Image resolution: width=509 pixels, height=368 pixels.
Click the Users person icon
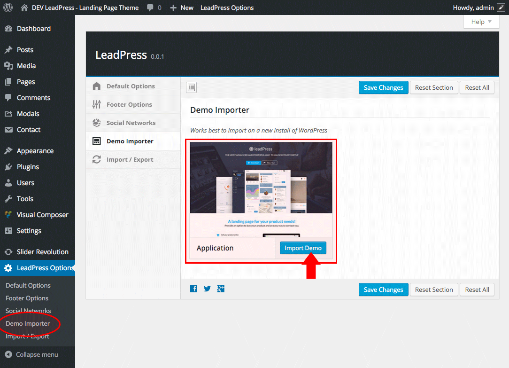pos(8,182)
